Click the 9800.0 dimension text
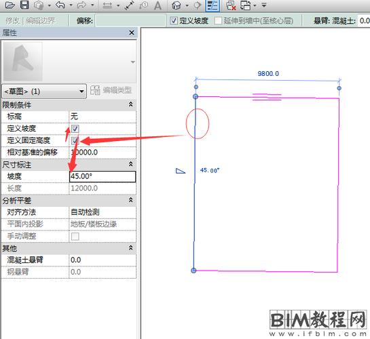This screenshot has height=339, width=370. coord(268,74)
